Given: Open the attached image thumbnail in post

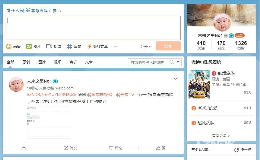Looking at the screenshot, I should click(49, 122).
